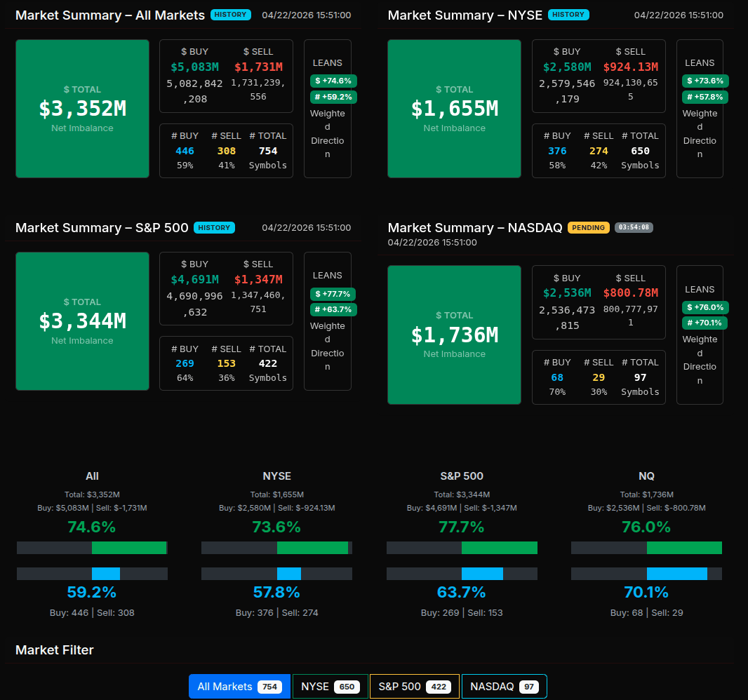
Task: Click the PENDING badge on NASDAQ summary
Action: coord(588,228)
